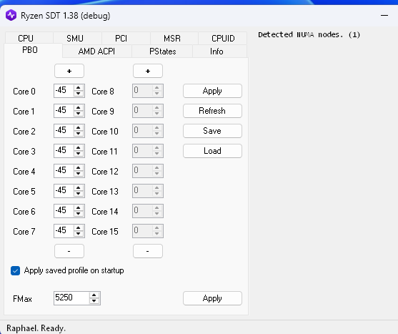This screenshot has width=398, height=334.
Task: Increase the Core 4 offset with up arrow
Action: point(79,168)
